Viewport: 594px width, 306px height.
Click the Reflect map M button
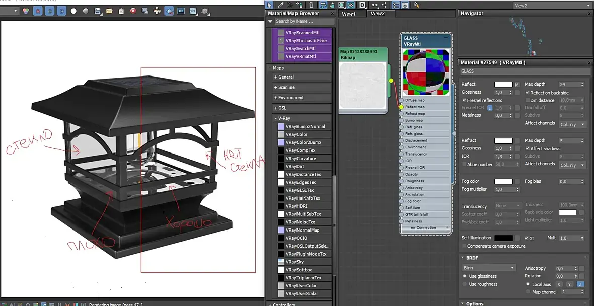tap(516, 85)
